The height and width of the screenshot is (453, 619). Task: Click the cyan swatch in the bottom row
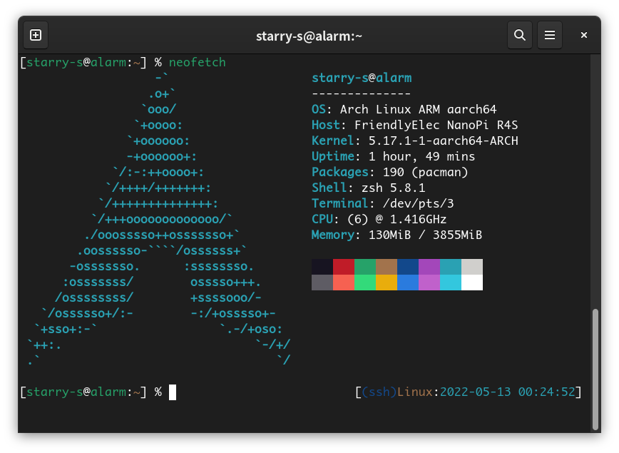coord(451,283)
